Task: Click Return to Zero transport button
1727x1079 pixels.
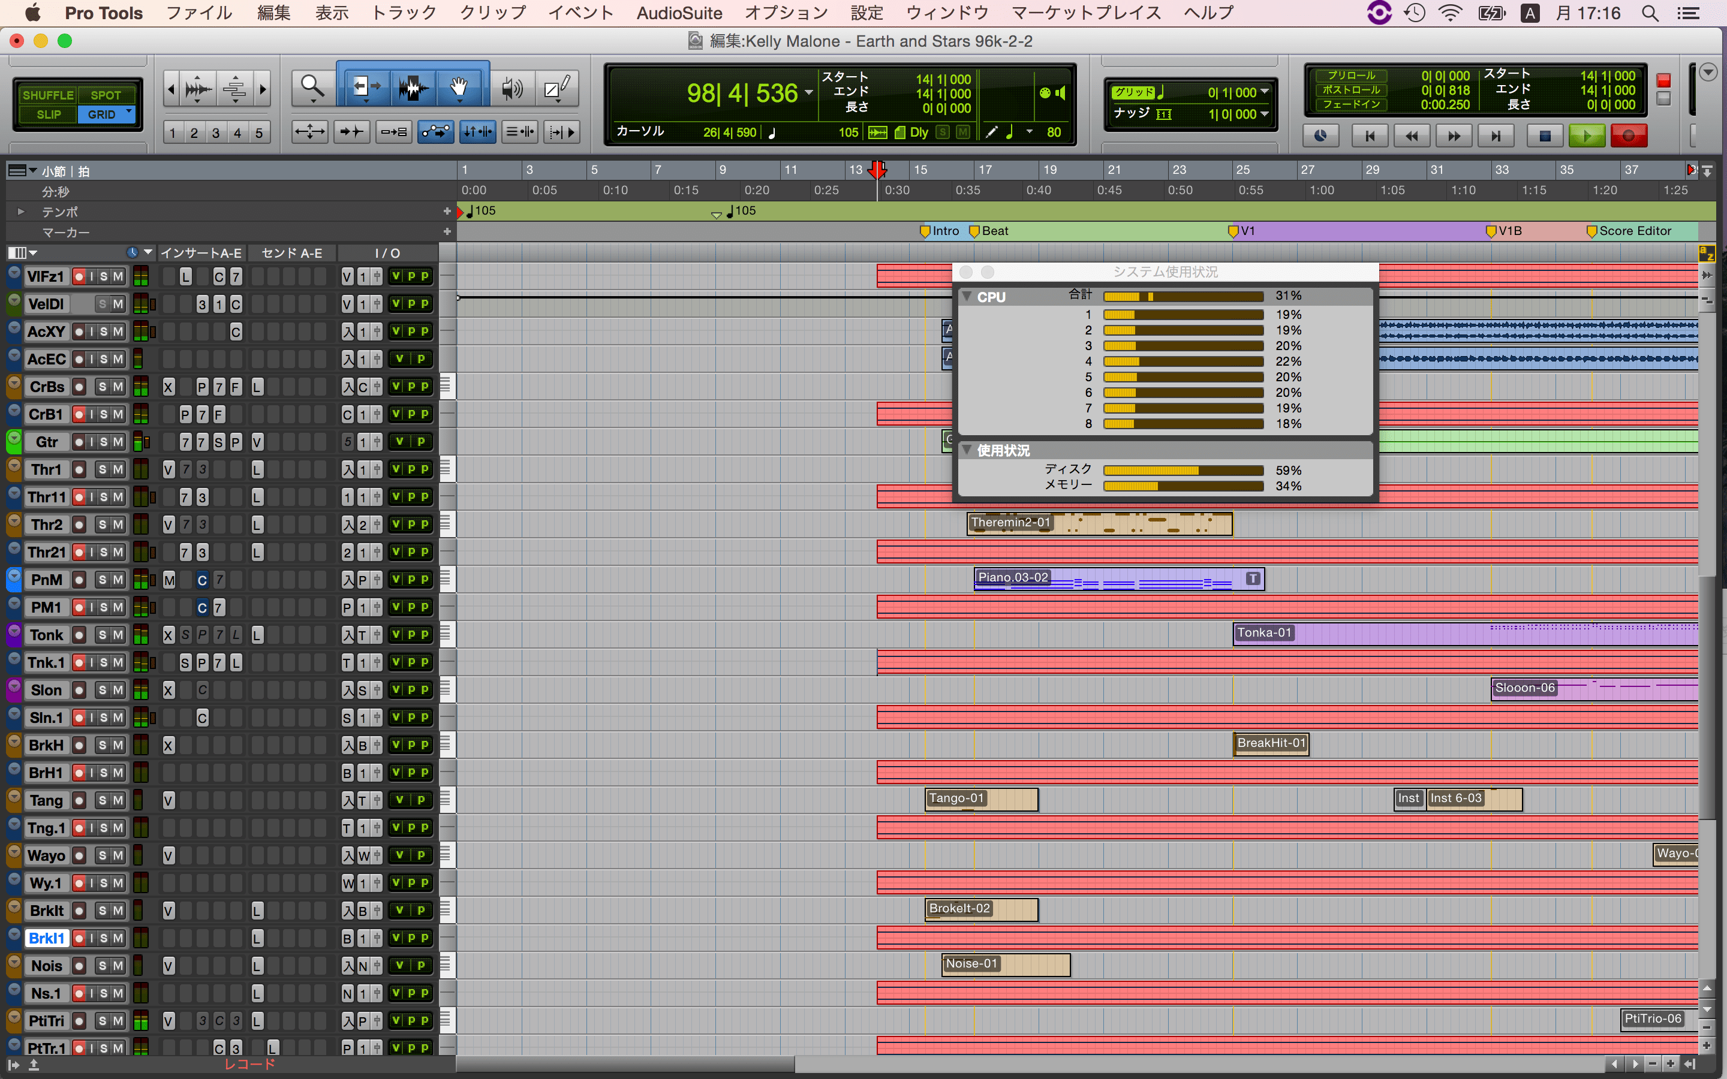Action: [1370, 135]
